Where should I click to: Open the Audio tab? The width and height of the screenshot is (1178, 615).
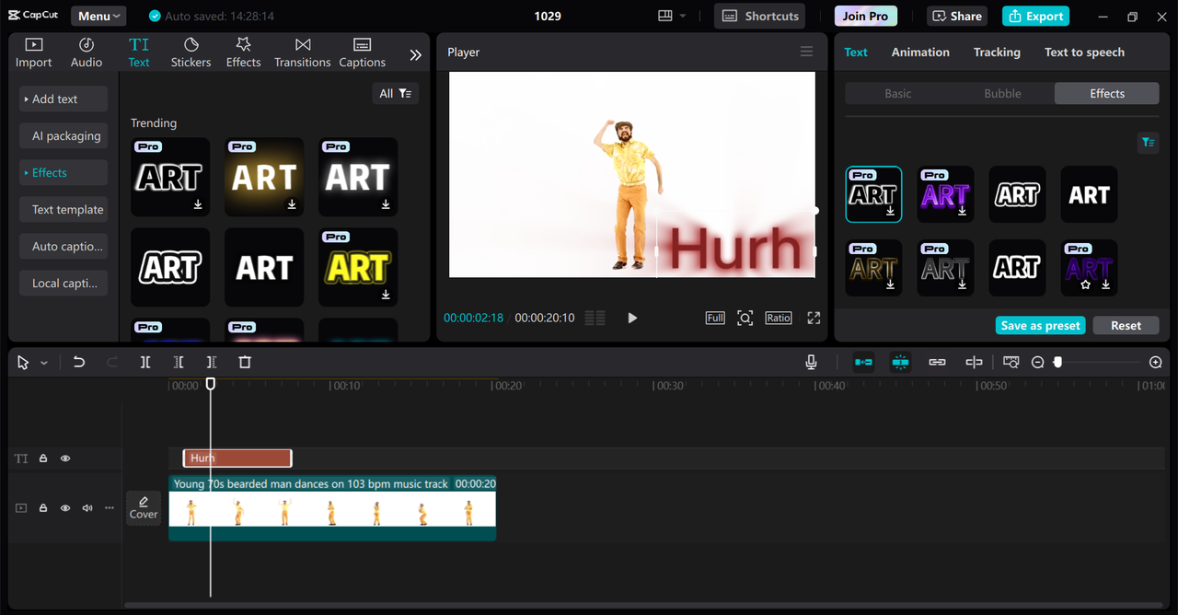[87, 52]
